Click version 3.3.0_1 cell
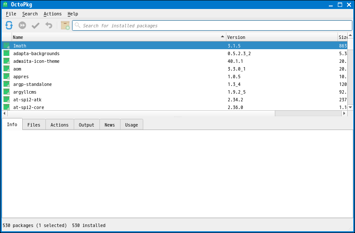Viewport: 355px width, 233px height. (x=237, y=69)
